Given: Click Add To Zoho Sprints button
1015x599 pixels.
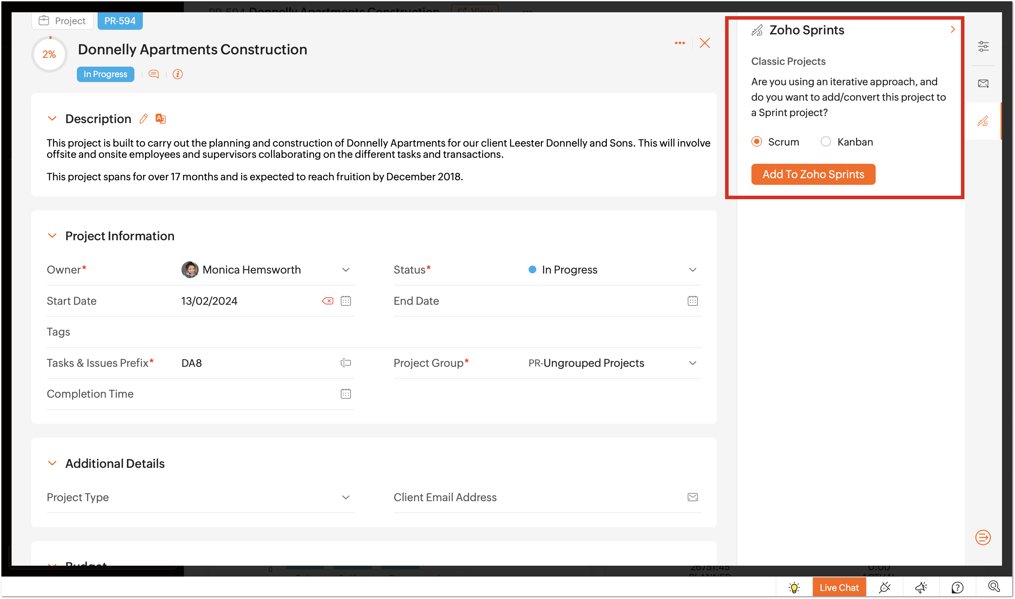Looking at the screenshot, I should [x=813, y=174].
